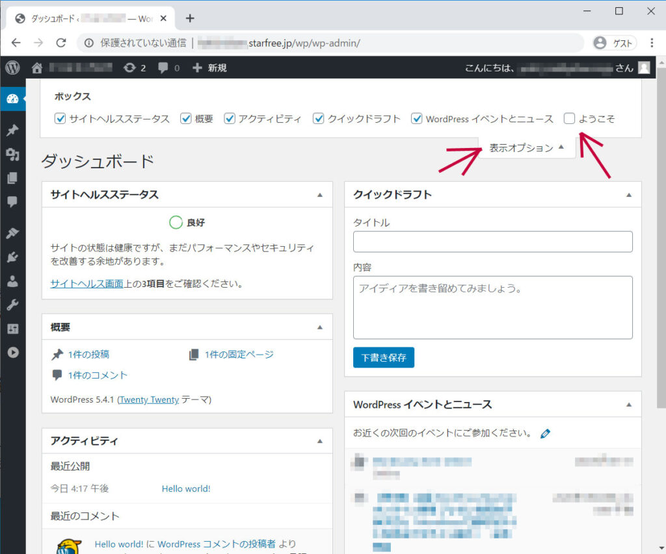Open the pending updates icon showing 2
Screen dimensions: 666x554
click(x=135, y=68)
